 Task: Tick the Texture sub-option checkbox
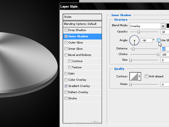[70, 67]
